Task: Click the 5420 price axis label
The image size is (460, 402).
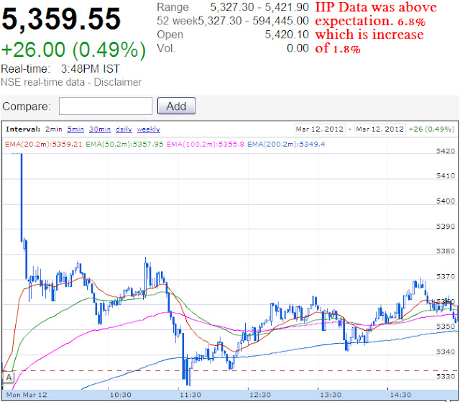Action: pyautogui.click(x=446, y=151)
